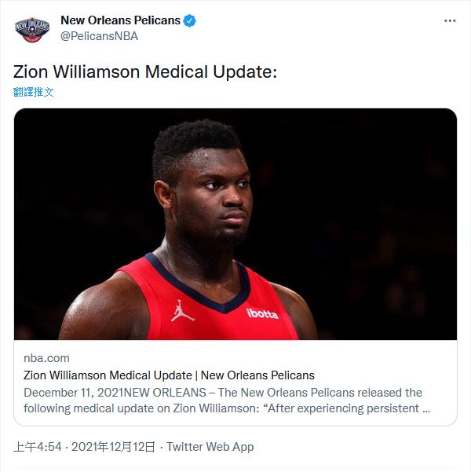
Task: Open the Twitter Web App source link
Action: (x=210, y=446)
